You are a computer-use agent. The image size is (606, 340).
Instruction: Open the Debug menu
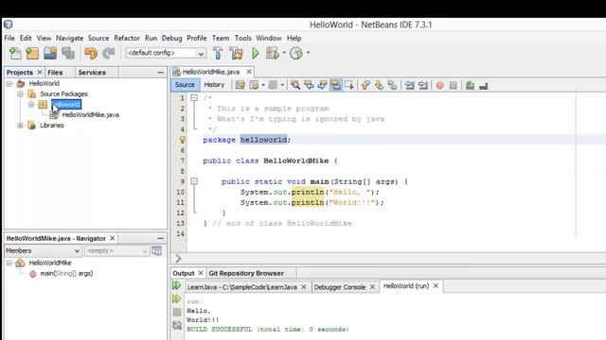(x=171, y=38)
